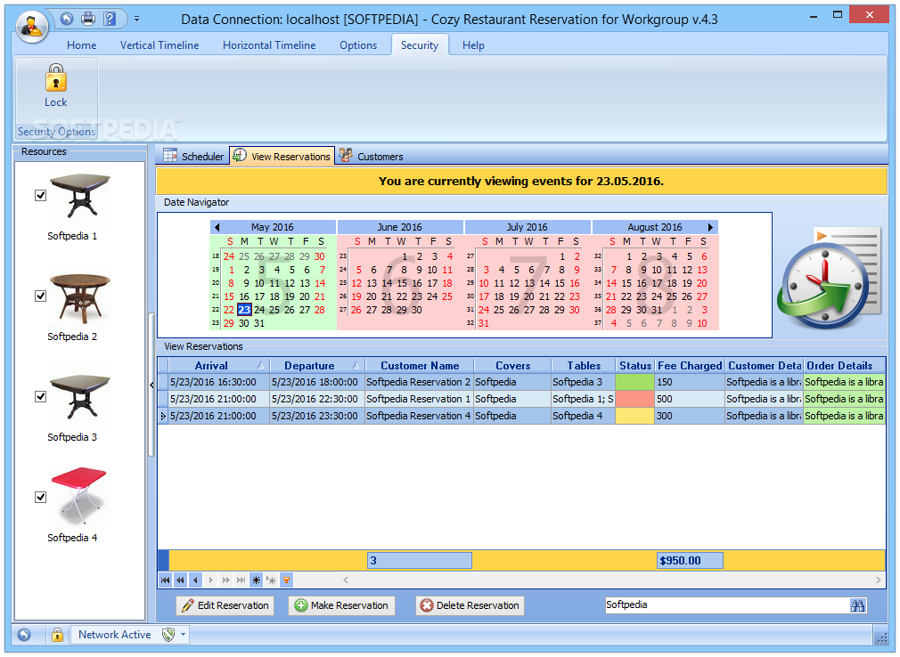
Task: Select the Softpedia Reservation 1 name cell
Action: (419, 399)
